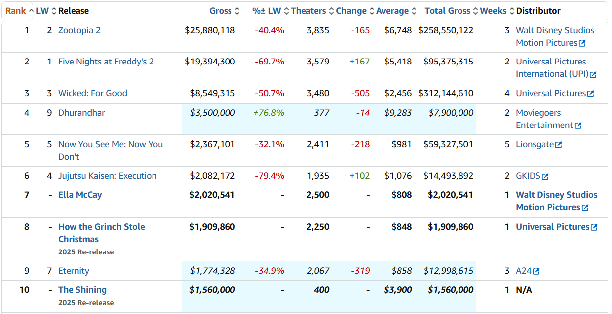Sort by Average column header

[392, 11]
